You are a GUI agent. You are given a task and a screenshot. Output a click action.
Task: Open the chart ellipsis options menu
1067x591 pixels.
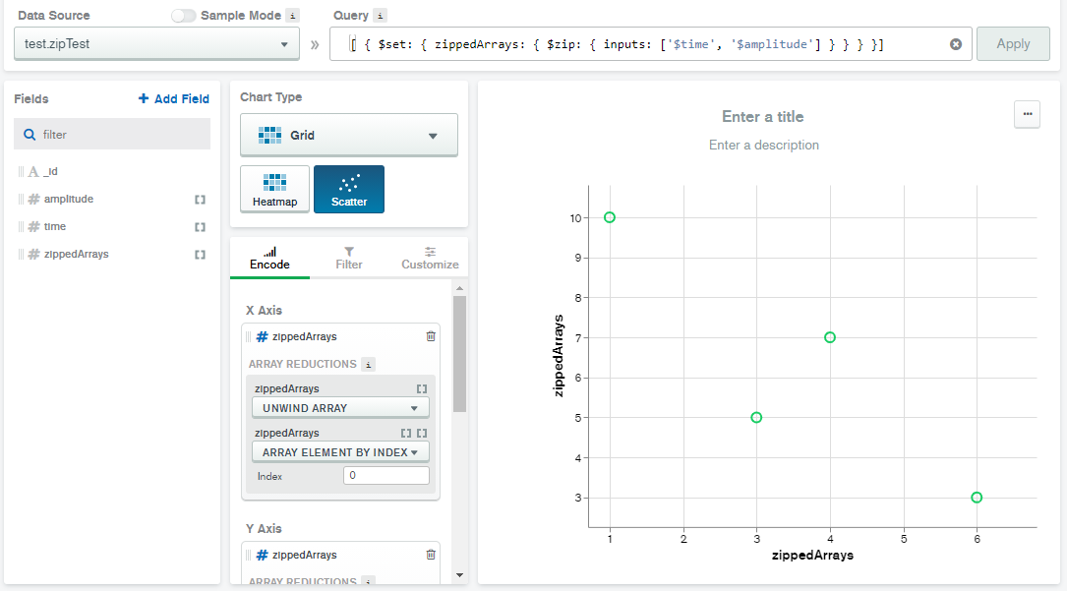(1027, 114)
